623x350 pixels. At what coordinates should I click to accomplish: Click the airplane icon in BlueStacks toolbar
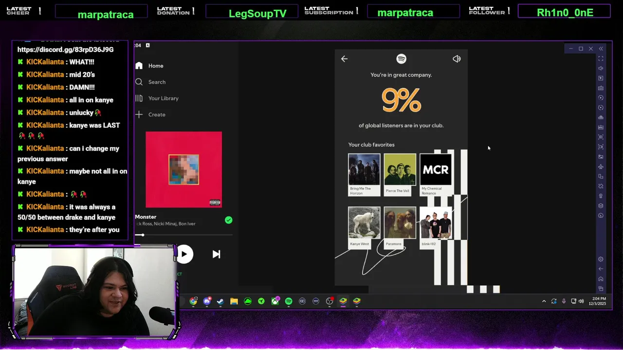click(x=601, y=167)
